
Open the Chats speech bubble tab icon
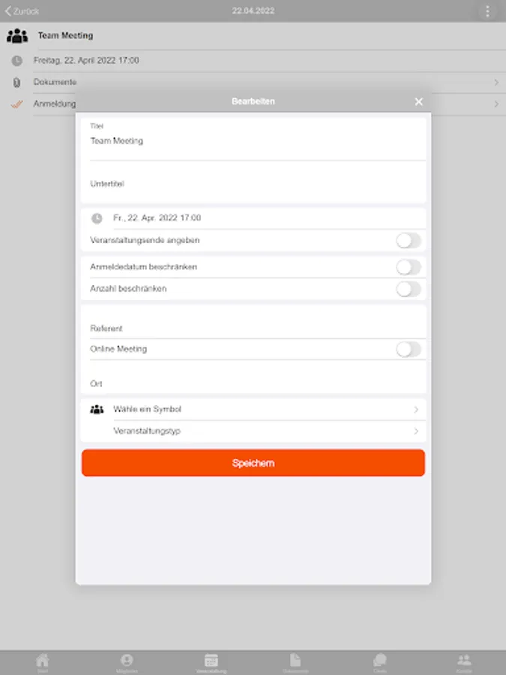(x=379, y=662)
